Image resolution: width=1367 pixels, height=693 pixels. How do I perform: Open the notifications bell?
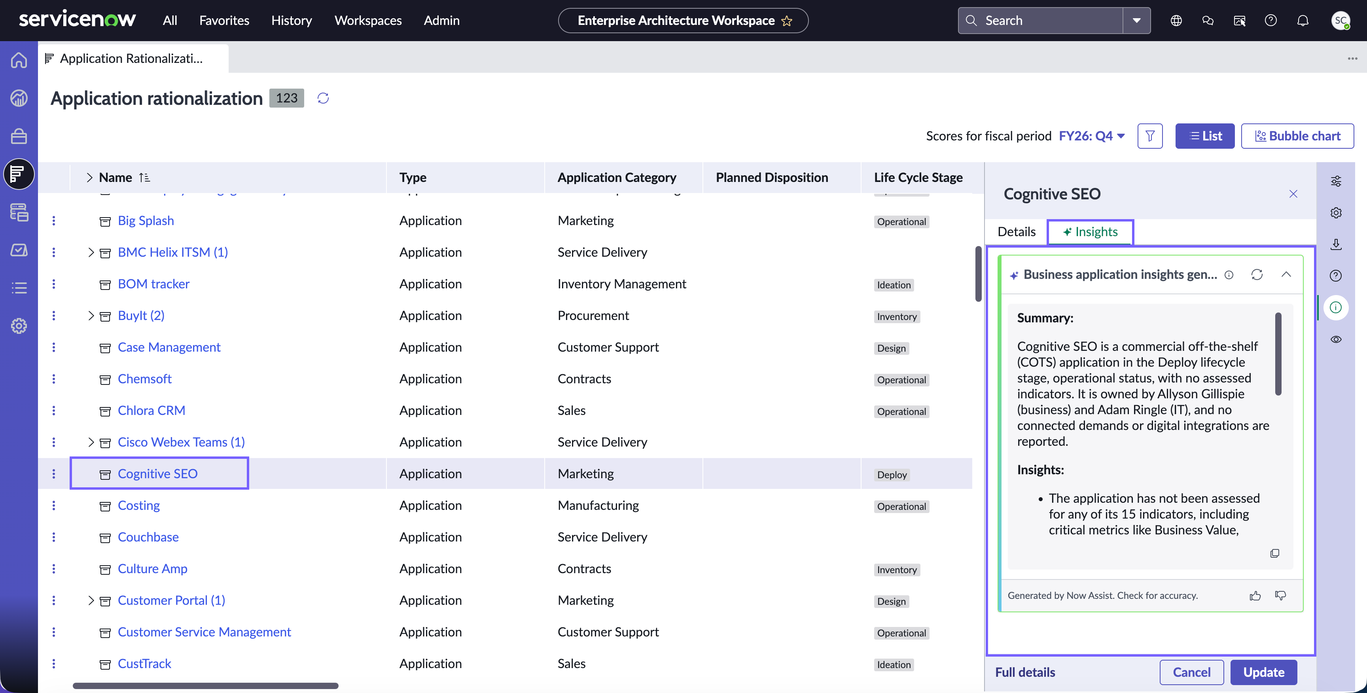[x=1303, y=21]
